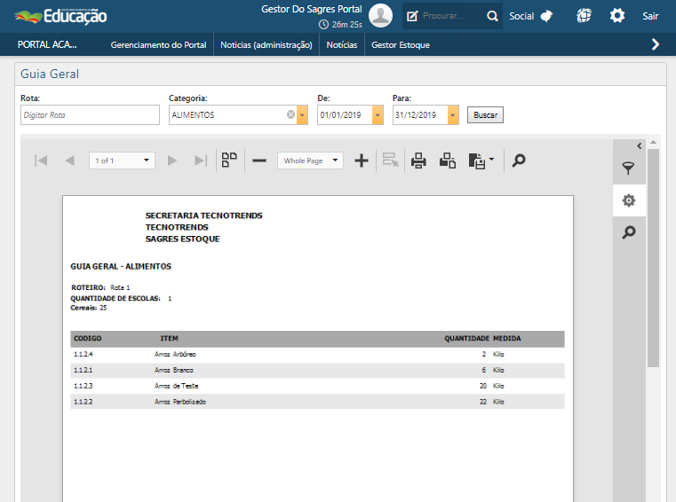The image size is (676, 502).
Task: Click the Print current page icon
Action: (x=448, y=161)
